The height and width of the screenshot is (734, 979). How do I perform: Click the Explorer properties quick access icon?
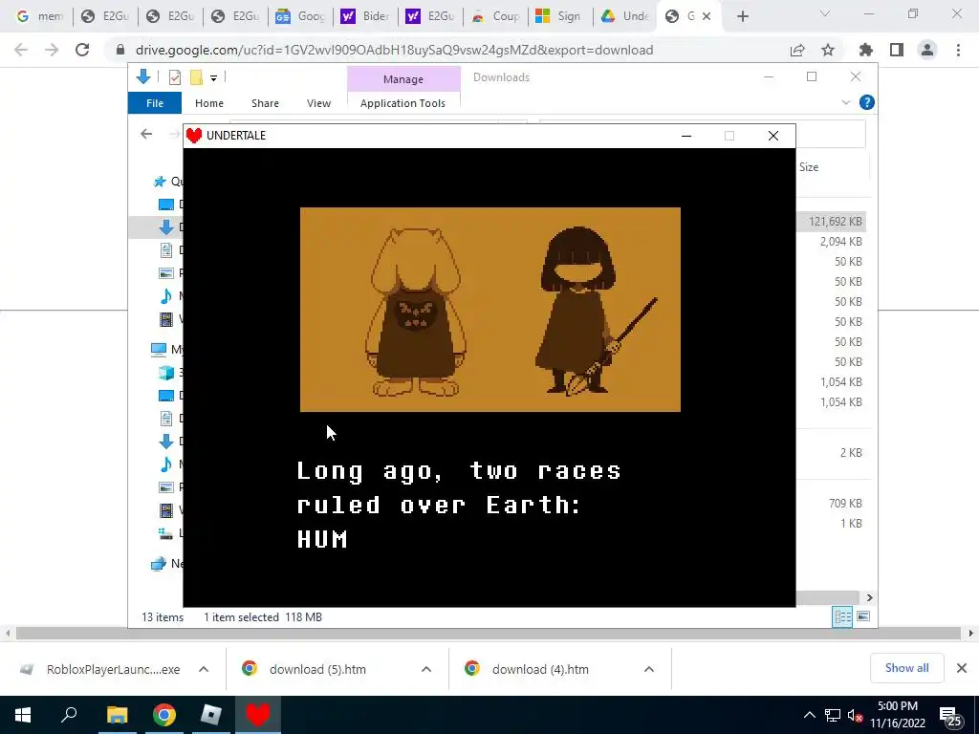pos(175,77)
